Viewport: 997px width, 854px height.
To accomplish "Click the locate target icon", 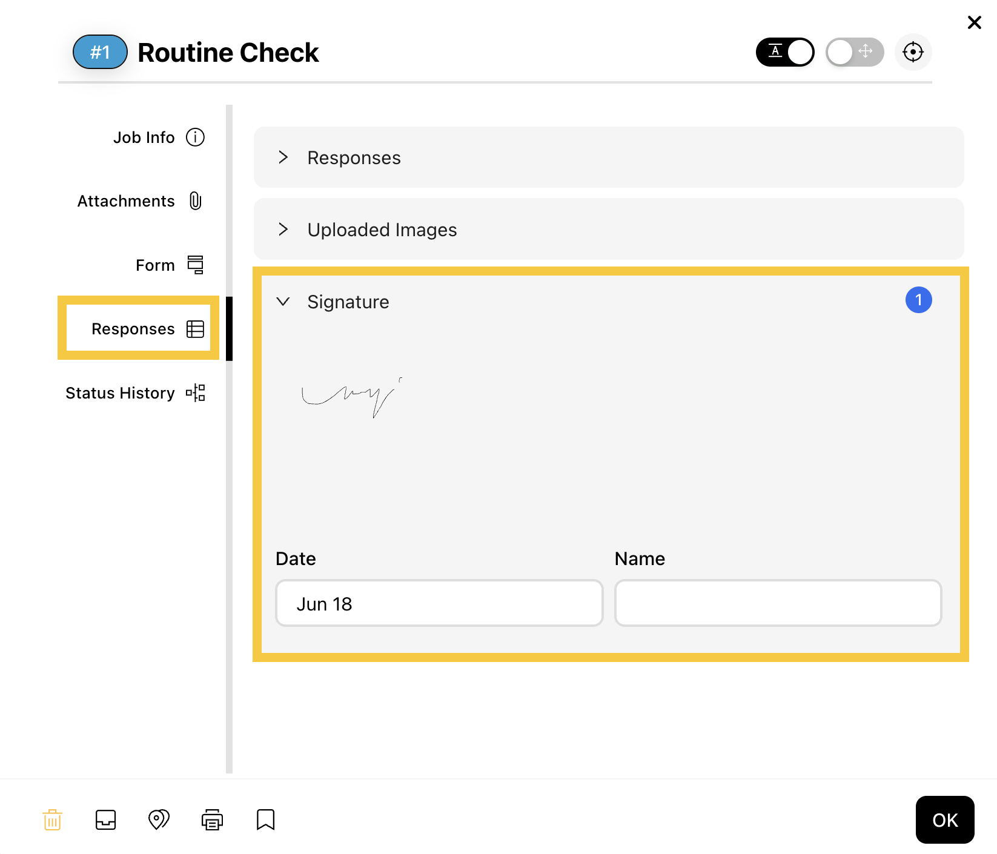I will (x=913, y=52).
